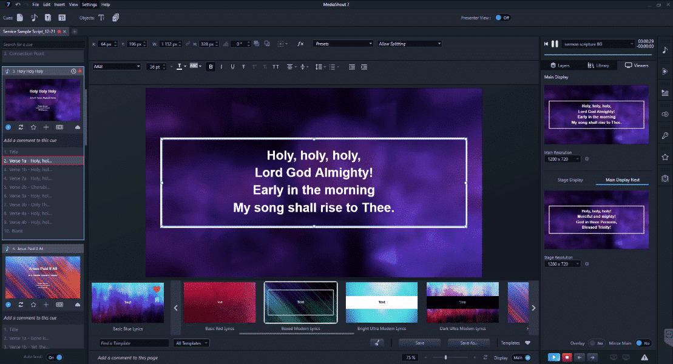This screenshot has width=673, height=364.
Task: Add a Text object from the Objects toolbar
Action: pyautogui.click(x=102, y=18)
